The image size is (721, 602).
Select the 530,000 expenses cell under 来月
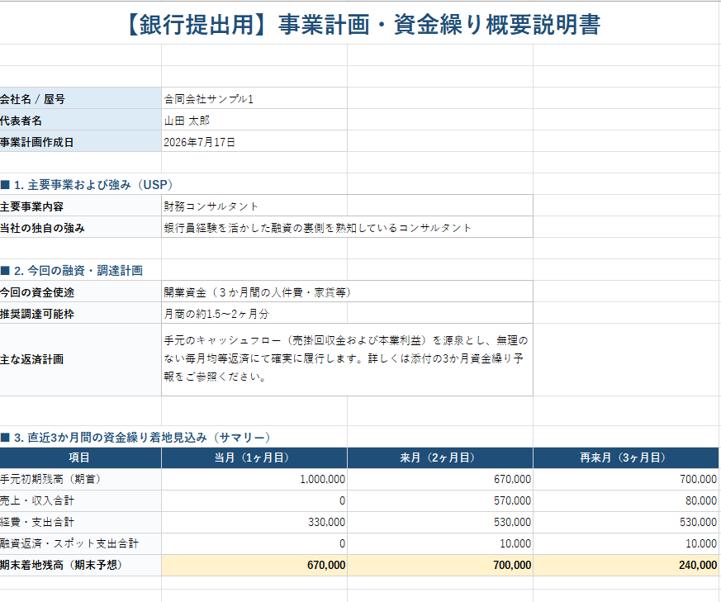(x=440, y=522)
